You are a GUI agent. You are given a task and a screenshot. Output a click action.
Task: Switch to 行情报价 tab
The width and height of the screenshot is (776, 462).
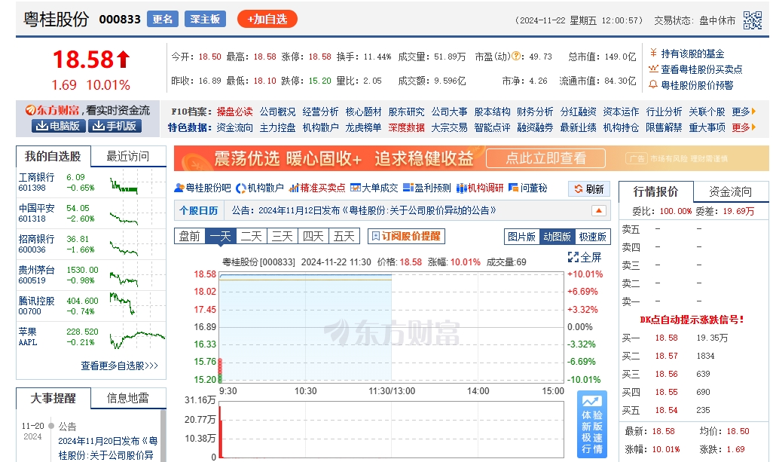click(655, 191)
